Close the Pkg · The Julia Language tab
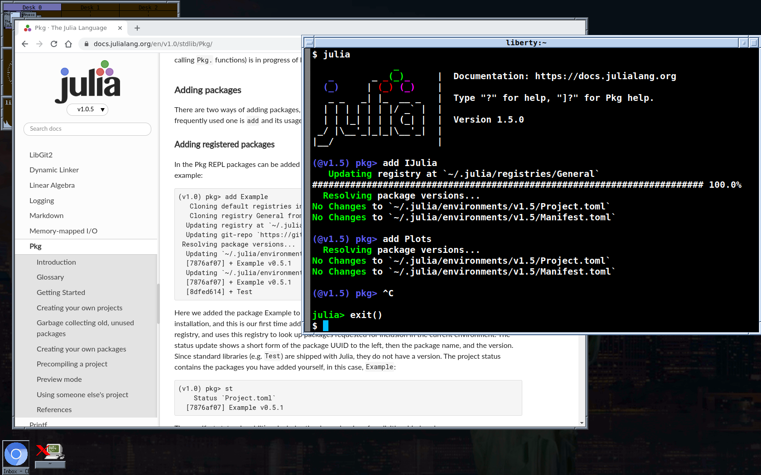The width and height of the screenshot is (761, 475). pyautogui.click(x=120, y=28)
